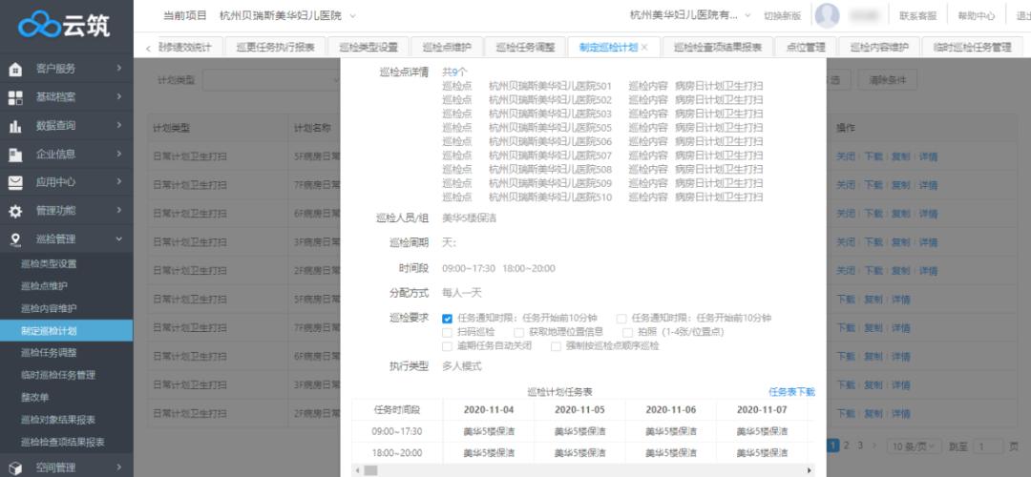Expand the 应用中心 sidebar menu chevron
Image resolution: width=1031 pixels, height=477 pixels.
[119, 182]
